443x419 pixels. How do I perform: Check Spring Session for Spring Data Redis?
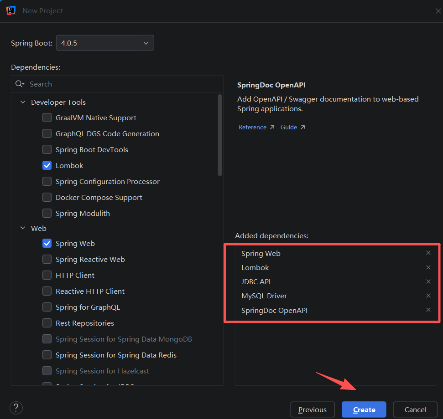click(x=47, y=355)
